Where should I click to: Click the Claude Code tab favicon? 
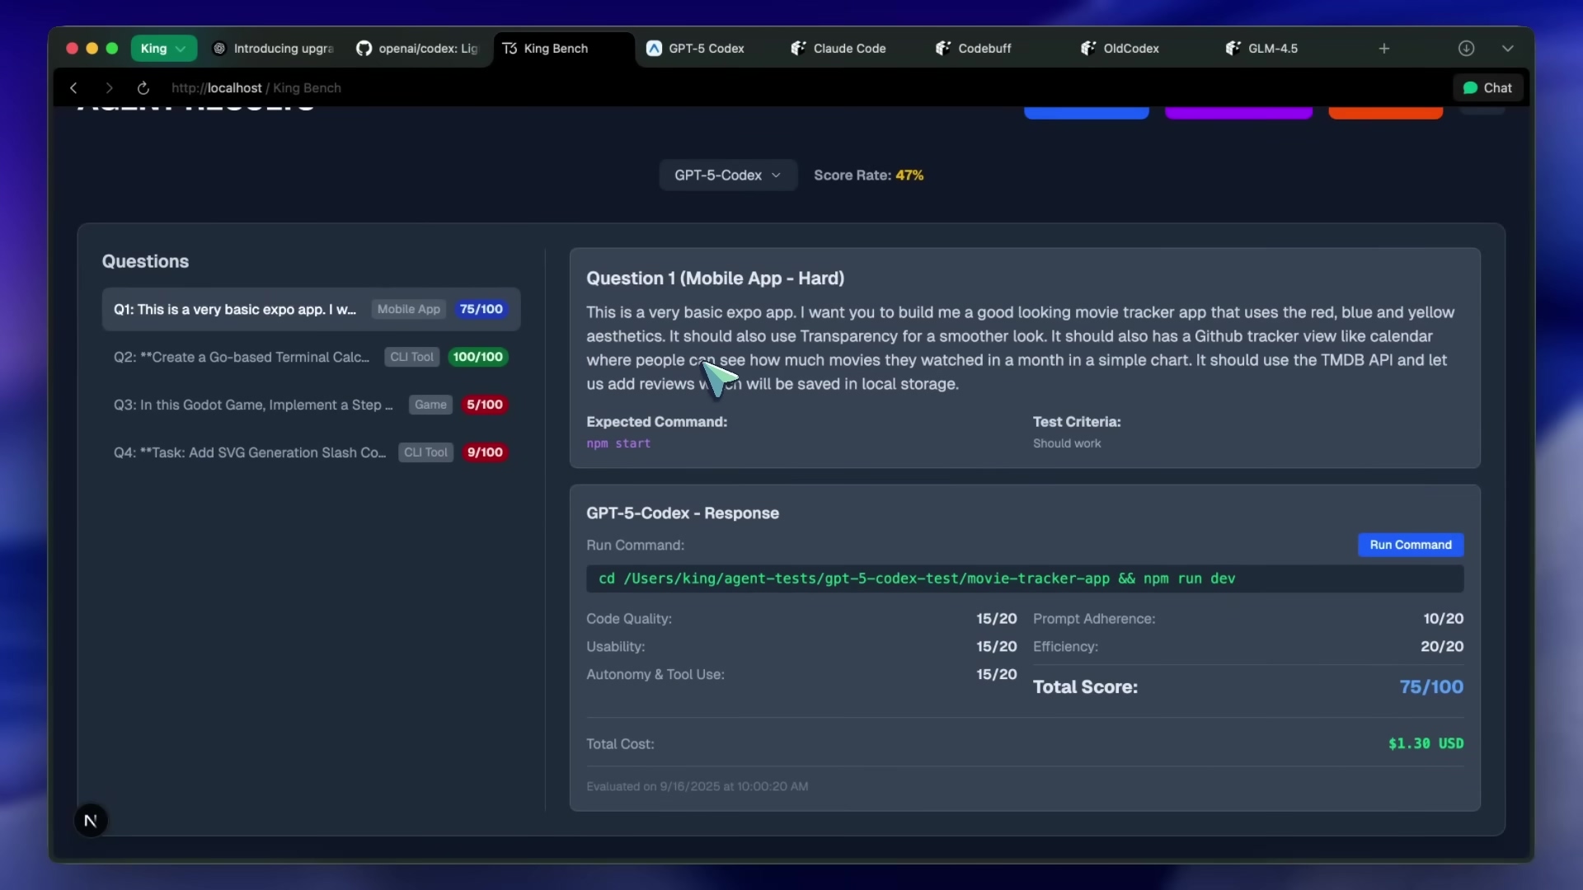pyautogui.click(x=798, y=49)
